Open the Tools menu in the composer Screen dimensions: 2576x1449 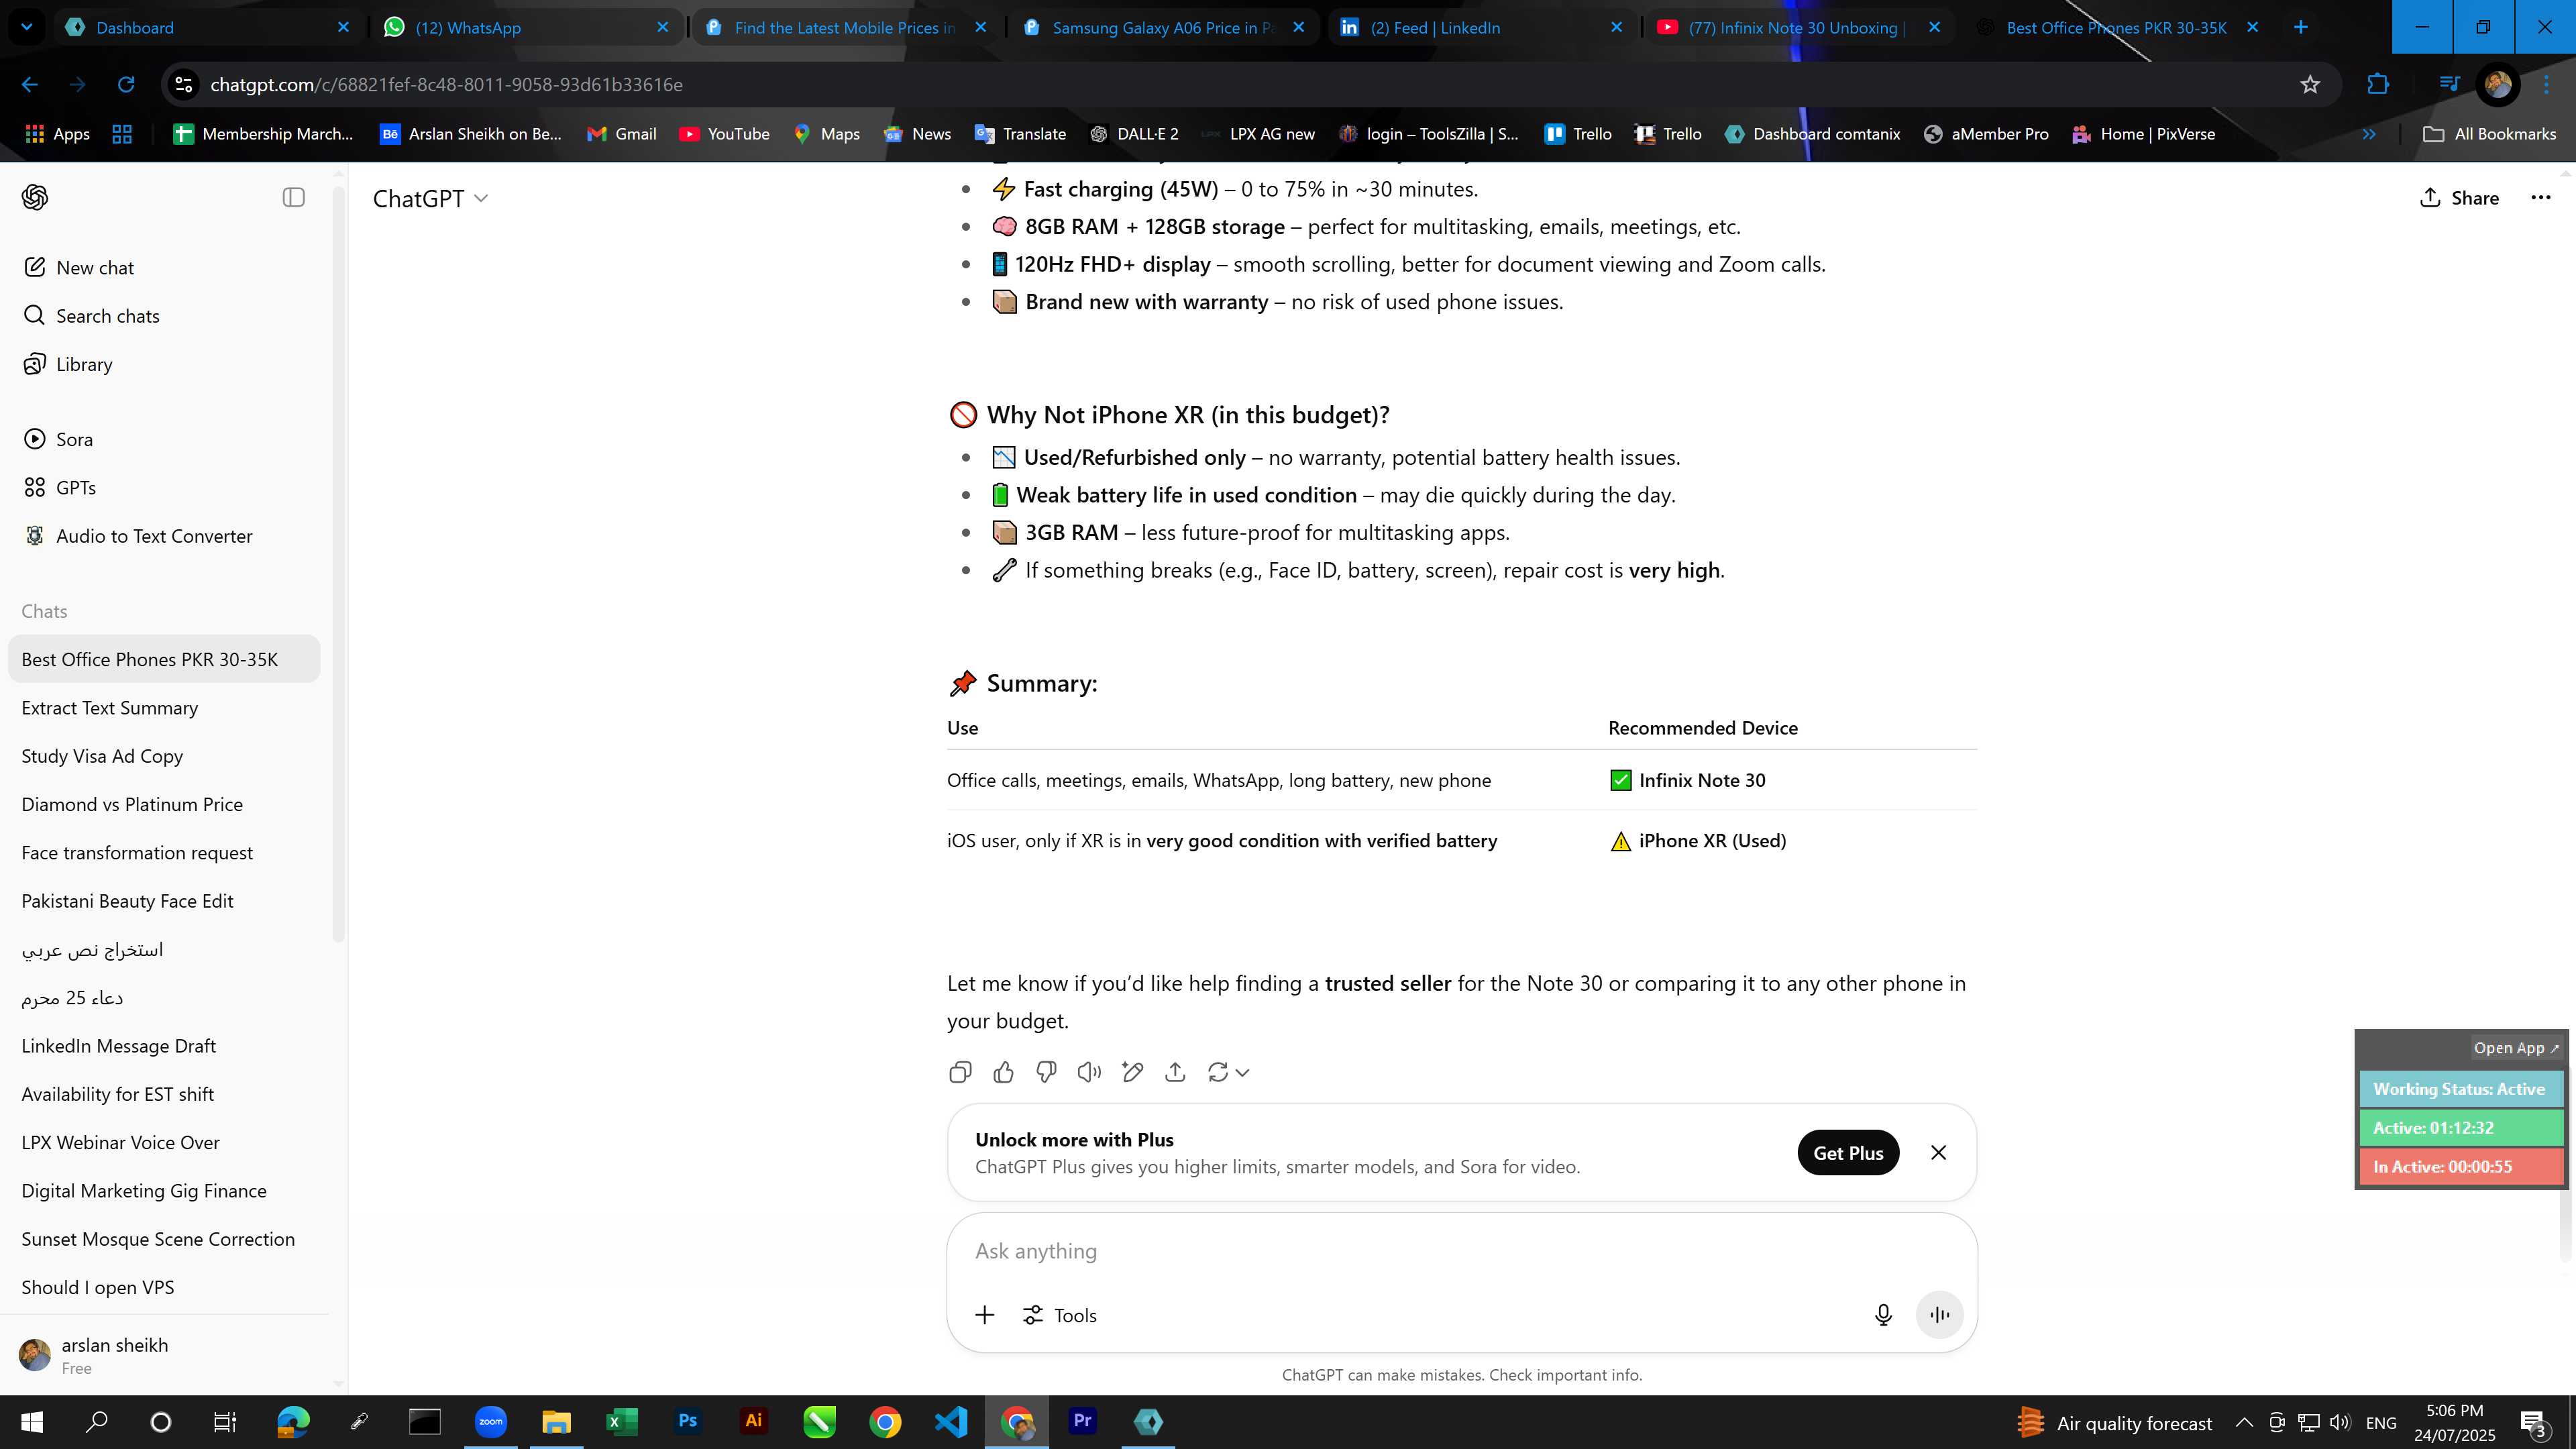point(1060,1315)
